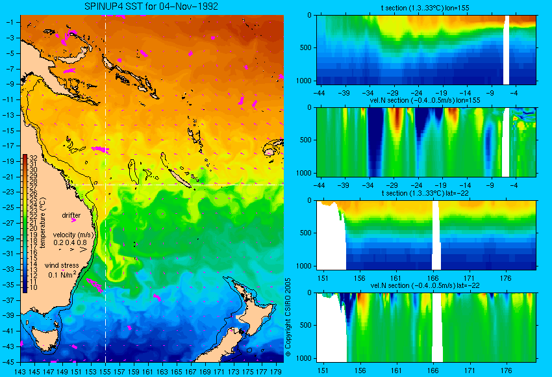Click the '143' longitude label on the map axis
Screen dimensions: 552x377
[x=20, y=371]
